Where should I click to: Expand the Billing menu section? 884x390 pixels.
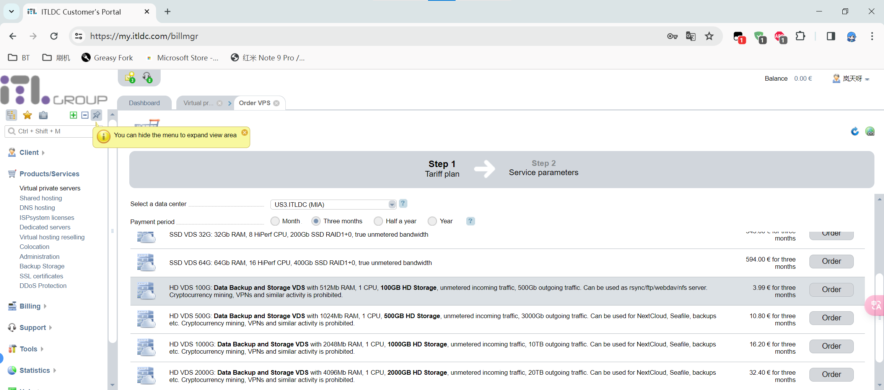[x=30, y=306]
